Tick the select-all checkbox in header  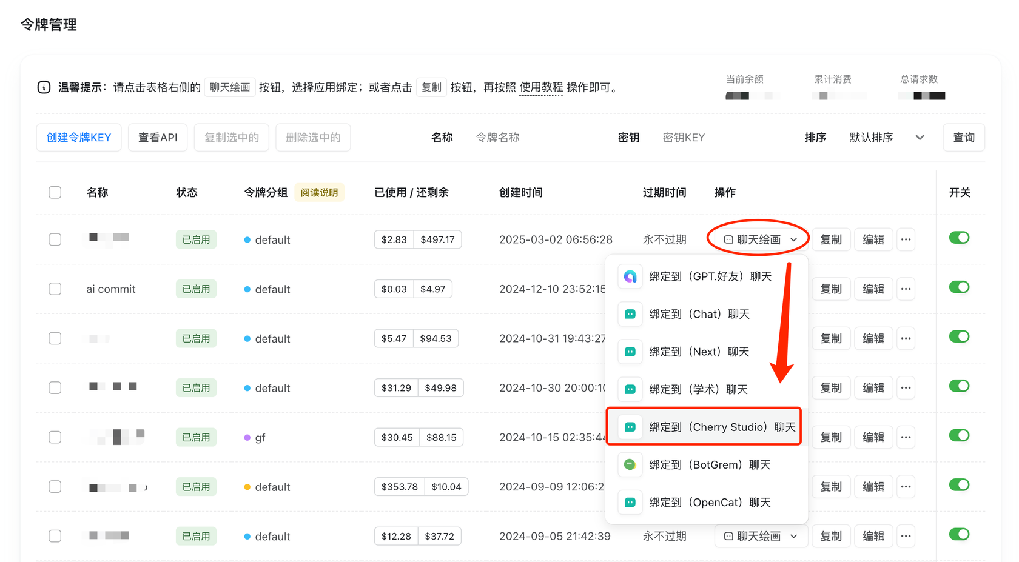pos(55,192)
